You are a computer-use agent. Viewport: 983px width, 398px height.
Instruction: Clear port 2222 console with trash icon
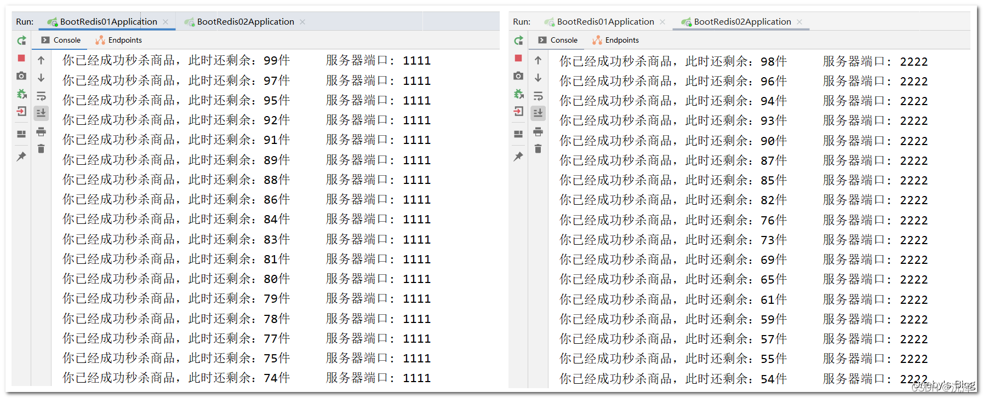(538, 148)
